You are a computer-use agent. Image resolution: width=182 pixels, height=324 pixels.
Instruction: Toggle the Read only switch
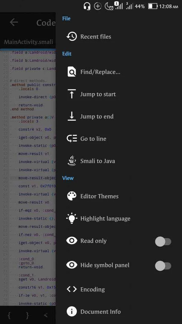163,241
